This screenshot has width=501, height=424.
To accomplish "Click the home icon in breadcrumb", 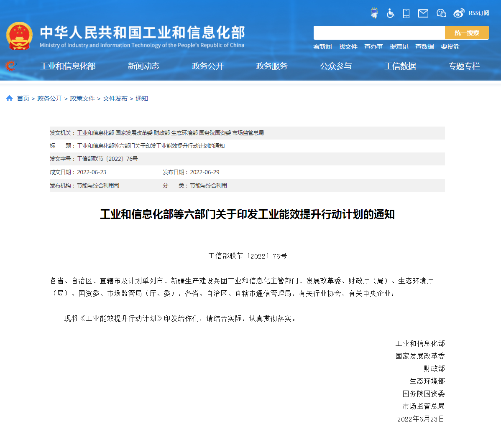I will (9, 98).
